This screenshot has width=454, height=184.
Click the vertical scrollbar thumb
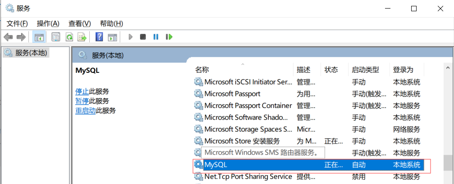(448, 163)
